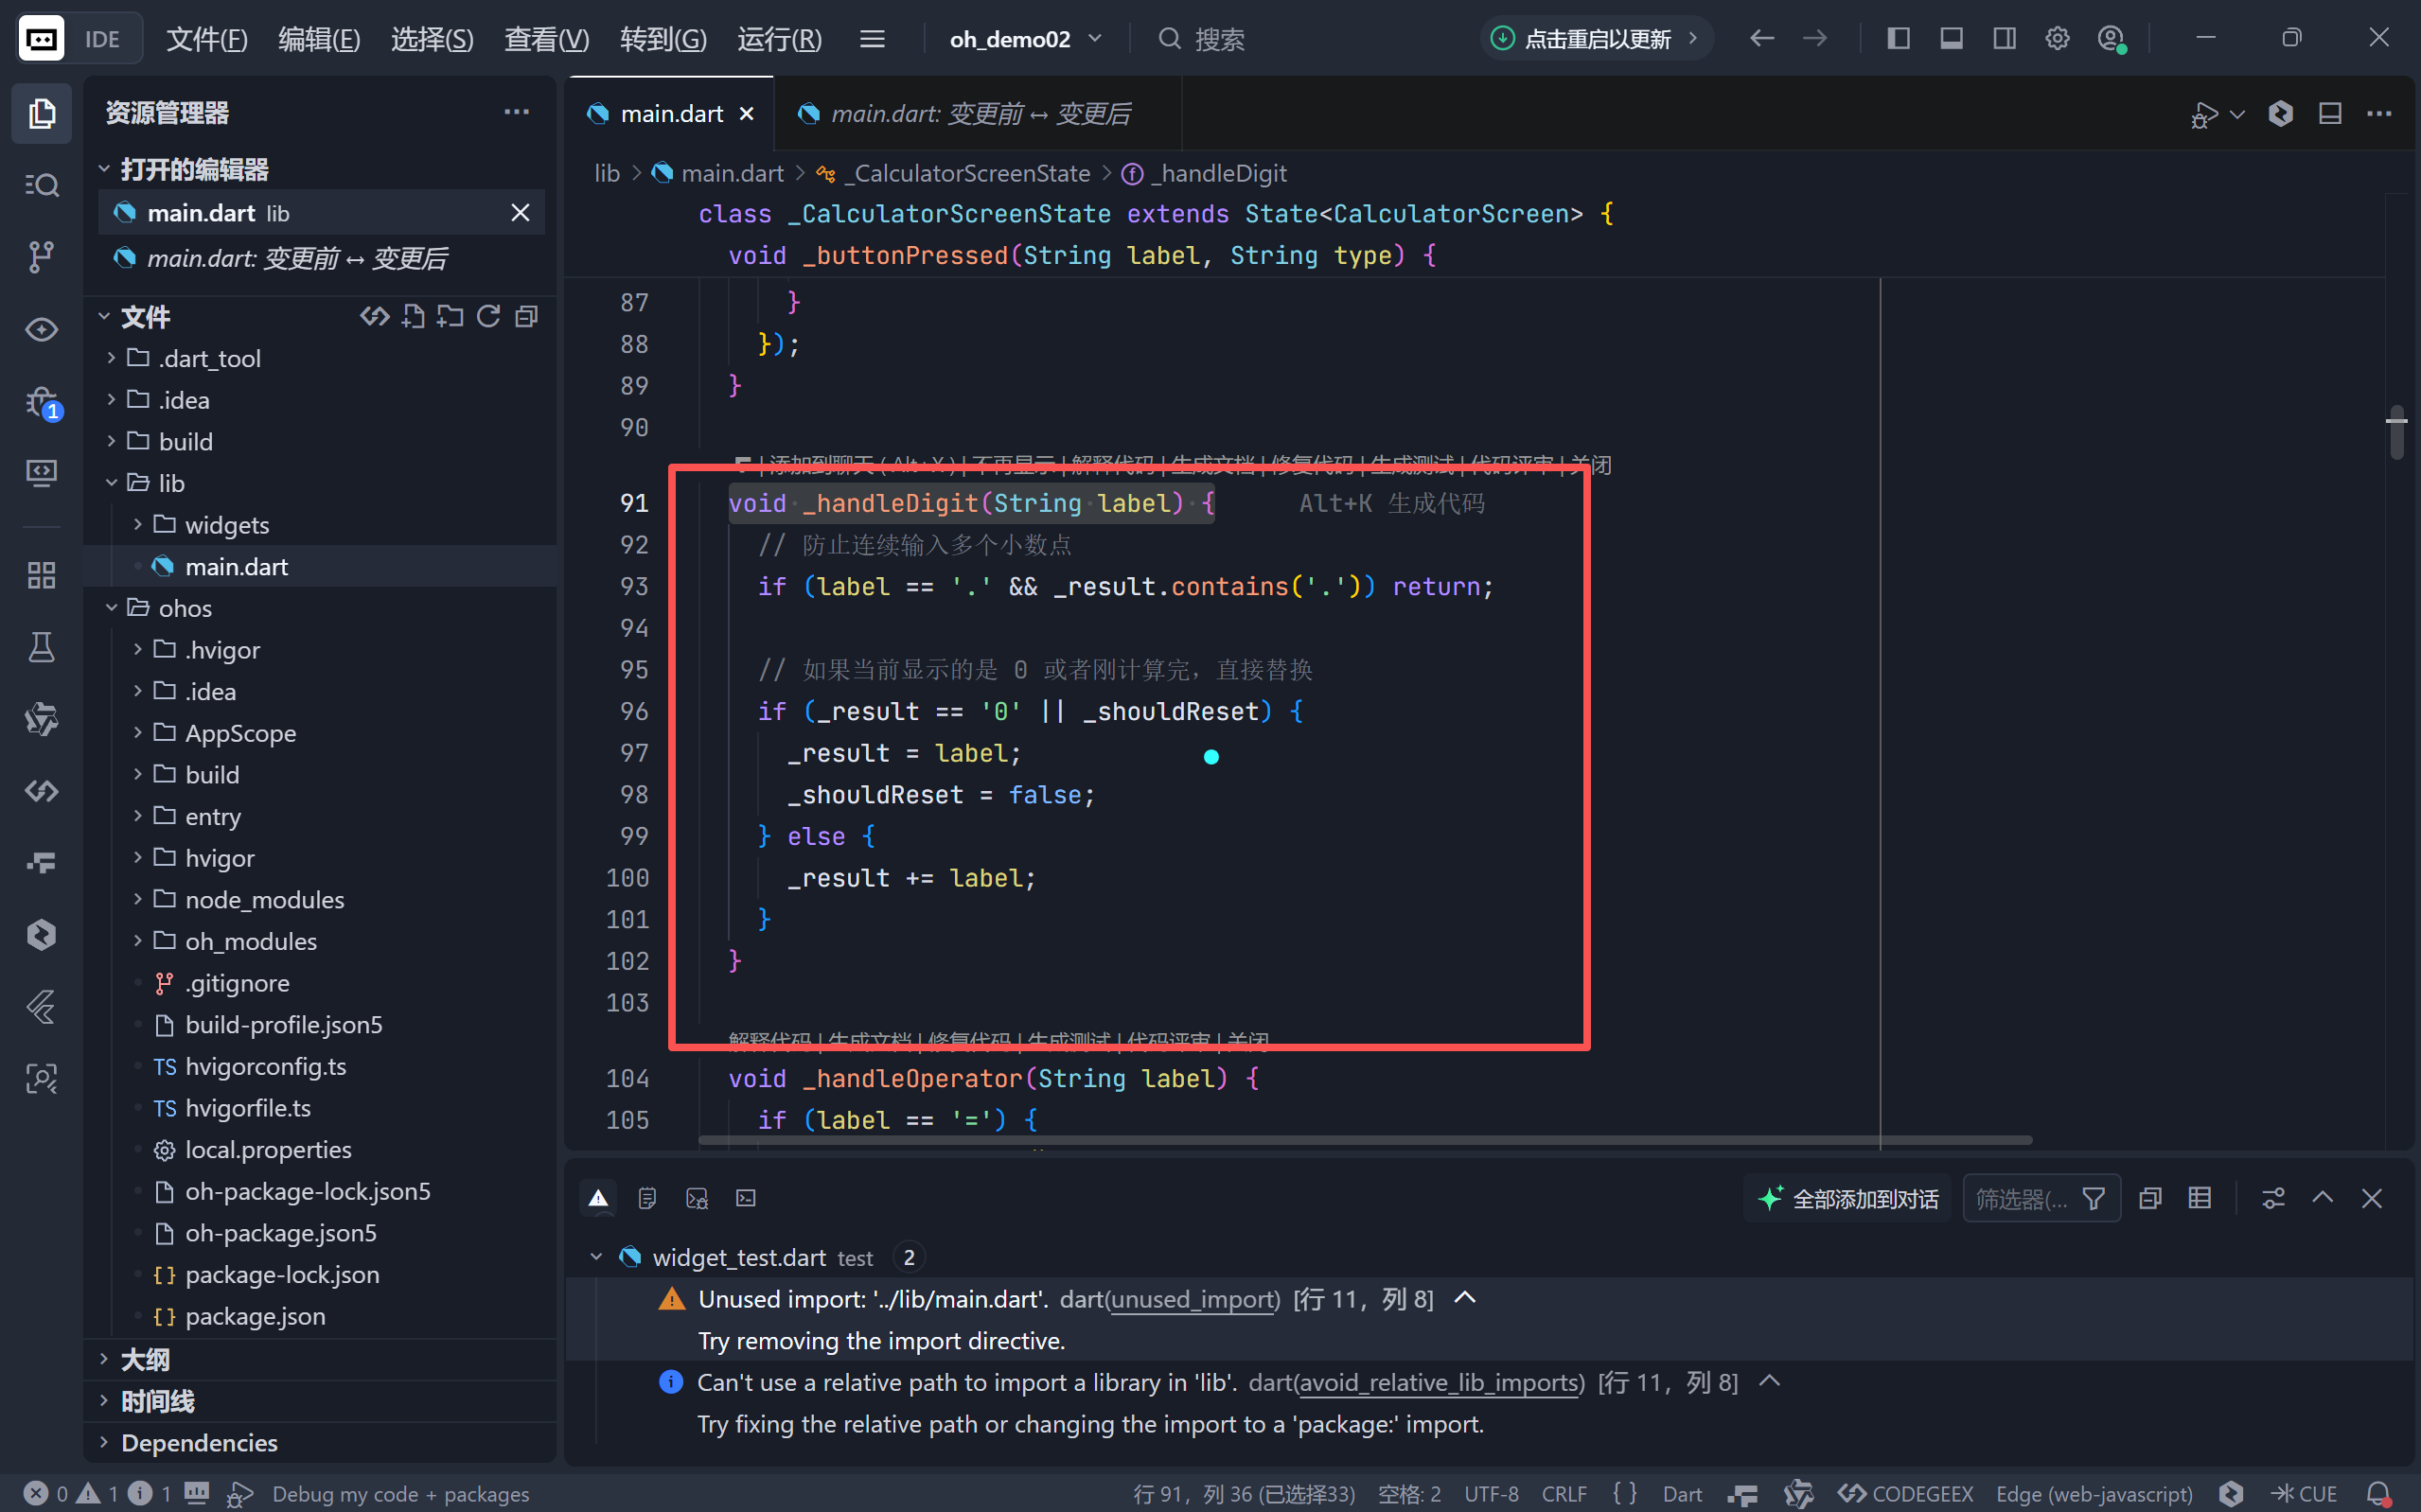
Task: Toggle the primary sidebar layout button
Action: pos(1898,39)
